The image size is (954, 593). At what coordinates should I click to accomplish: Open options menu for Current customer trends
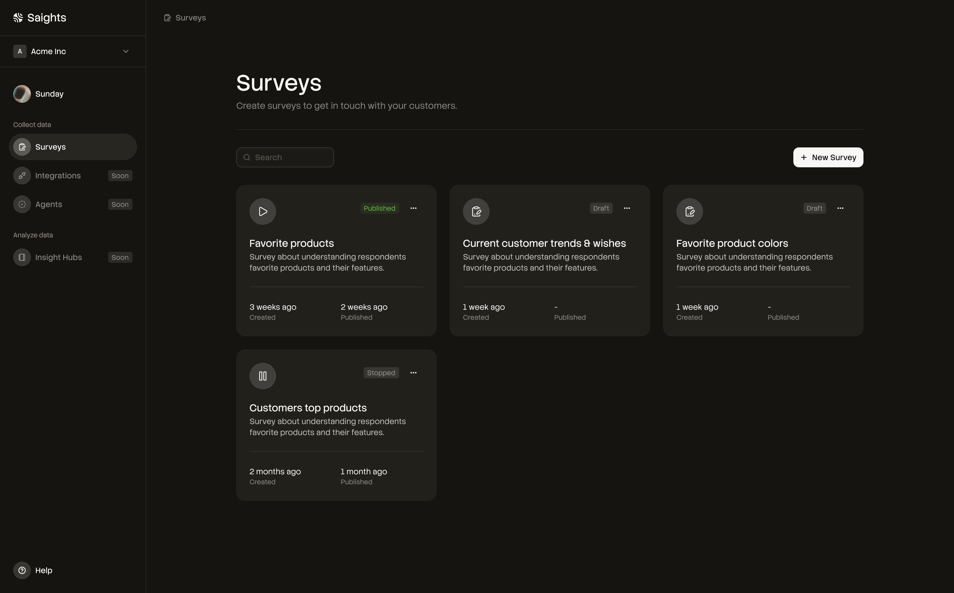627,208
